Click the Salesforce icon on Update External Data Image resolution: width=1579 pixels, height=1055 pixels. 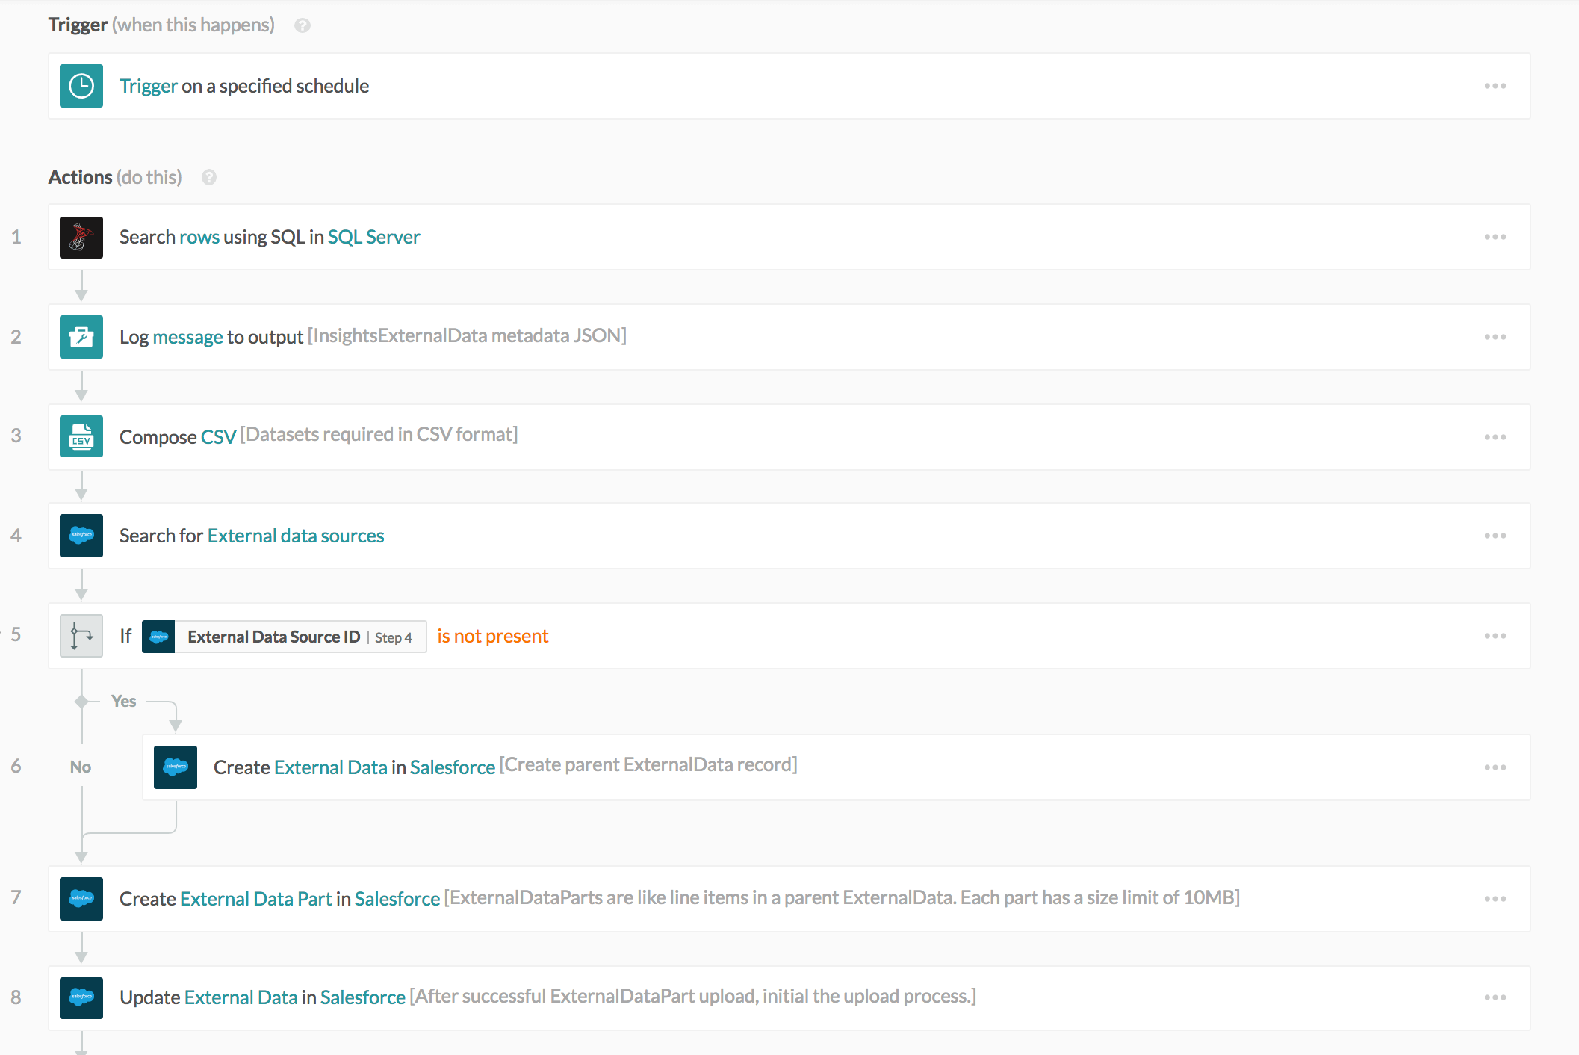click(81, 997)
